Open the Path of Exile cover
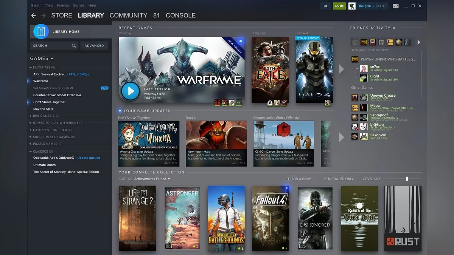 270,70
